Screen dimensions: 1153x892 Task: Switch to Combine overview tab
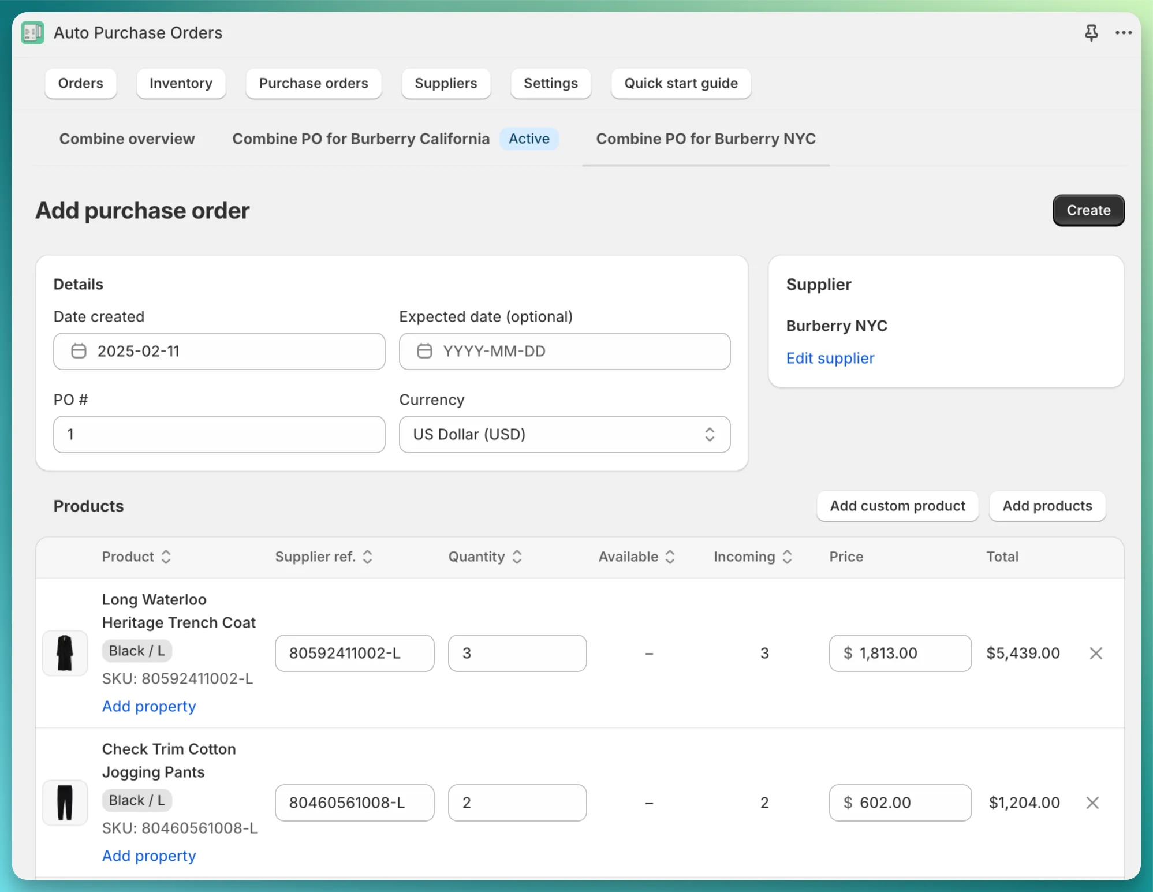click(127, 139)
